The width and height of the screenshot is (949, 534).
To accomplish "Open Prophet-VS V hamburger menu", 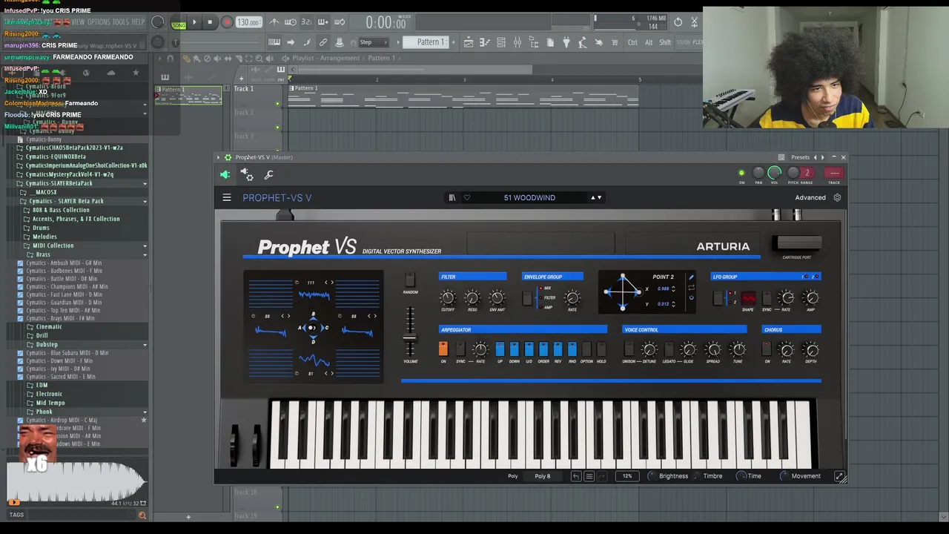I will (x=227, y=197).
